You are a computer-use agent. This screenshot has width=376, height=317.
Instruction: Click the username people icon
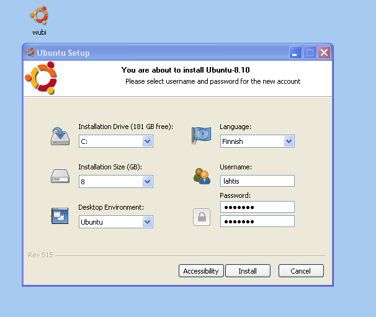tap(201, 176)
